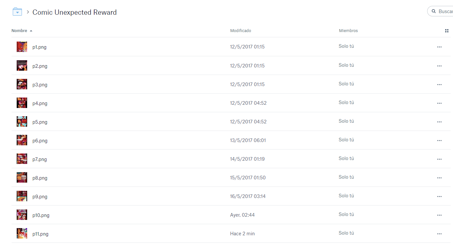Open the Dropbox folder dropdown icon
This screenshot has height=251, width=453.
[x=17, y=12]
